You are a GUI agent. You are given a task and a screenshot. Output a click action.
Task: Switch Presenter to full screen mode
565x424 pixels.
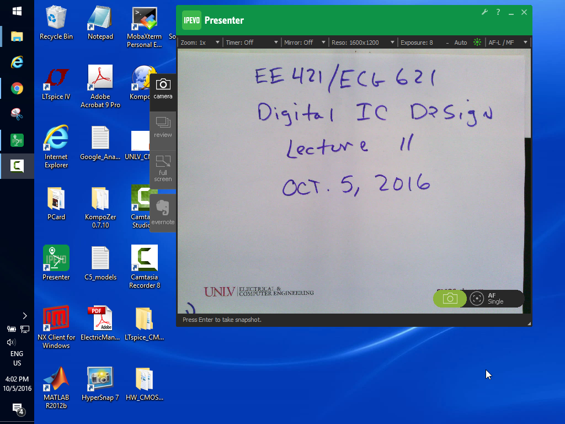click(163, 169)
